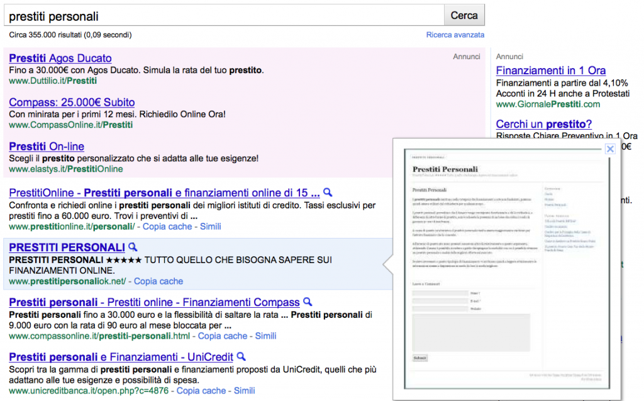Close the website preview popup
Screen dimensions: 644x401
click(x=609, y=149)
